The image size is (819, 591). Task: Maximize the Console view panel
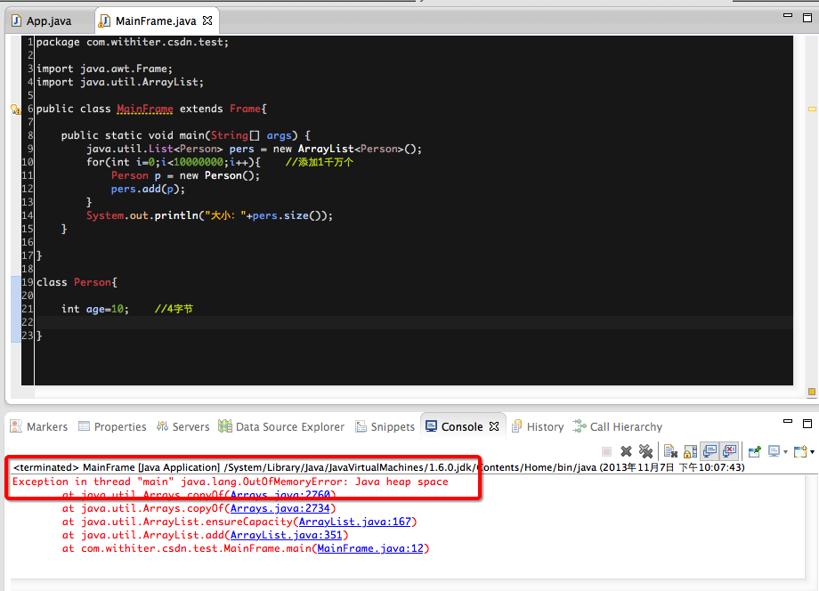807,424
